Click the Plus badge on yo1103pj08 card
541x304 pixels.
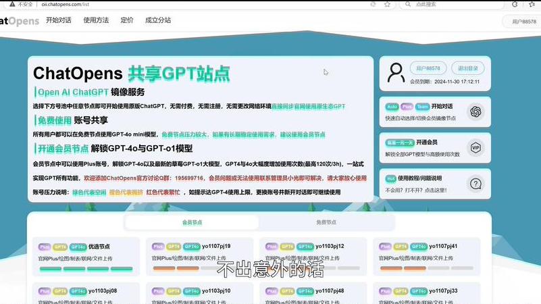(45, 291)
